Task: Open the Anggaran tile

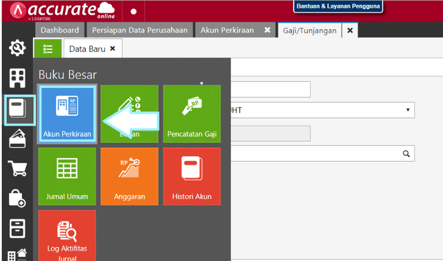Action: tap(129, 176)
